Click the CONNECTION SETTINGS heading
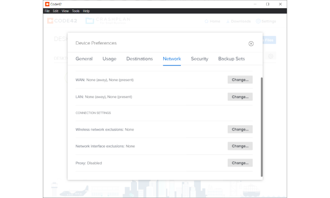Image resolution: width=330 pixels, height=198 pixels. [93, 113]
